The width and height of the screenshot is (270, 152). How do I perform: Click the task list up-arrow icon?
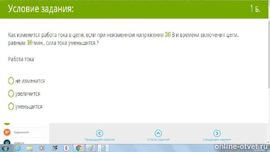tap(158, 133)
